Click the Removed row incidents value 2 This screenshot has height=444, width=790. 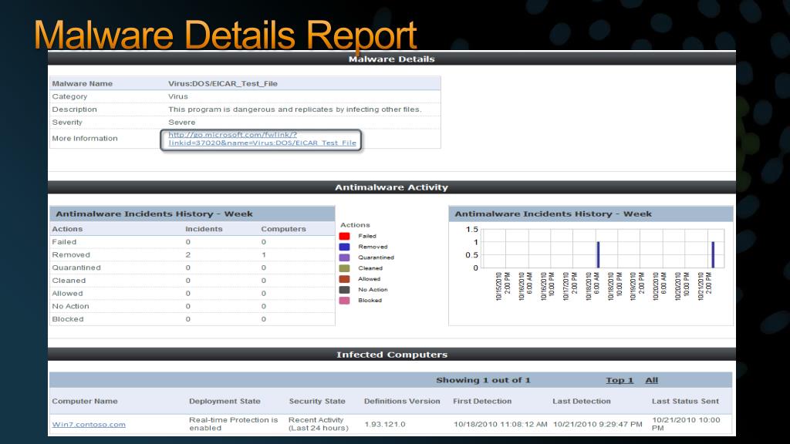coord(188,254)
